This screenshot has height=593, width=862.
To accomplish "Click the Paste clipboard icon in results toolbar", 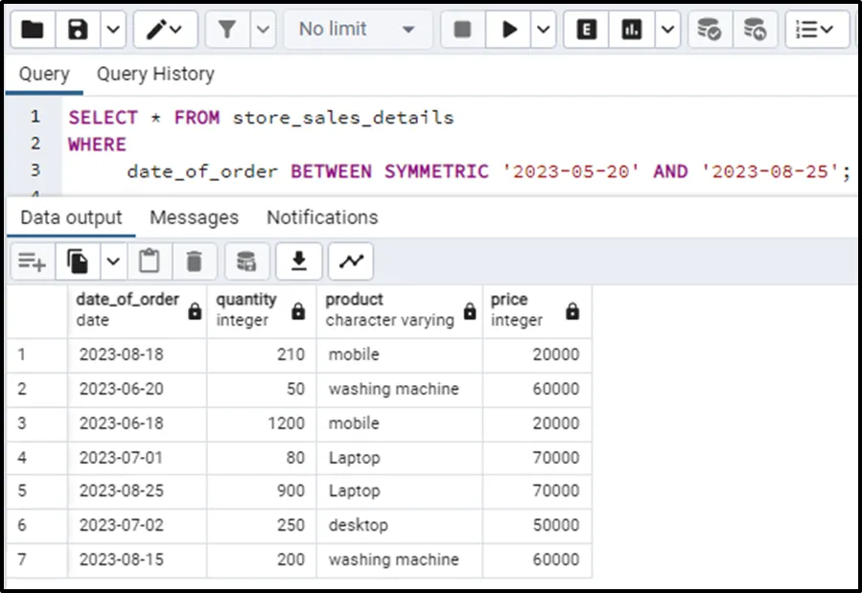I will (149, 261).
